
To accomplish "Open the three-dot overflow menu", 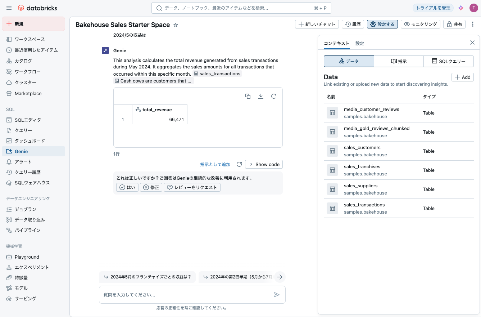I will [x=473, y=24].
